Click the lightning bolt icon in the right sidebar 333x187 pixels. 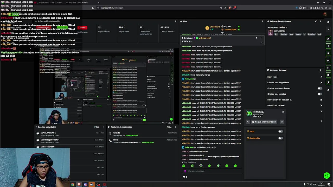coord(328,46)
